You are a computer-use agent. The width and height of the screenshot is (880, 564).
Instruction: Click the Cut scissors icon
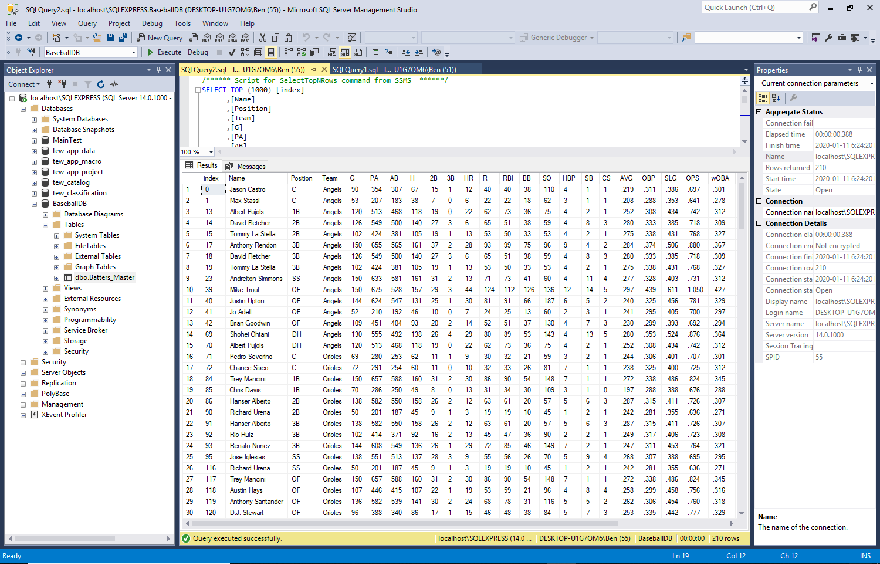pyautogui.click(x=263, y=38)
